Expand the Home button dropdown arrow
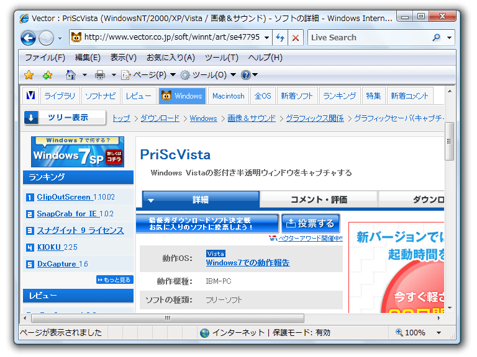477x357 pixels. coord(84,74)
